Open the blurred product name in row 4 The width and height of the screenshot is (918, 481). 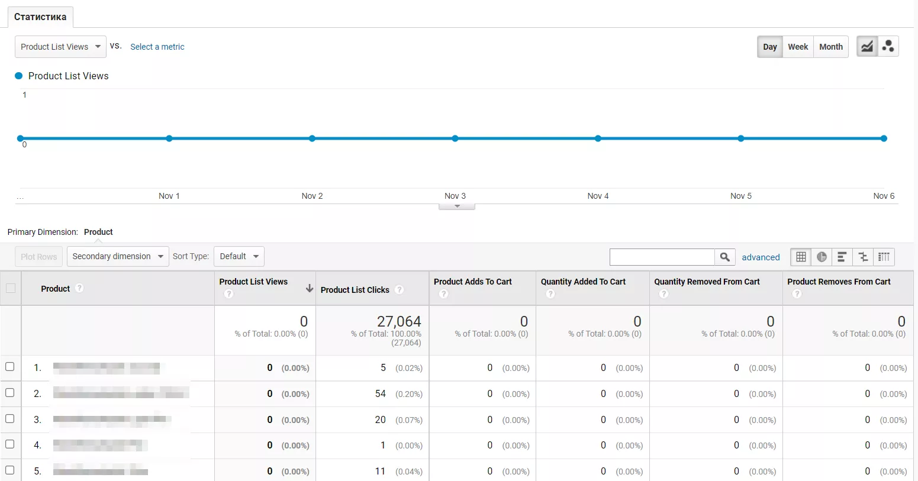pos(101,445)
